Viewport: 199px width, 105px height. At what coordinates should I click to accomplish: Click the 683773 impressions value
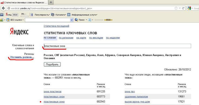tap(101, 97)
